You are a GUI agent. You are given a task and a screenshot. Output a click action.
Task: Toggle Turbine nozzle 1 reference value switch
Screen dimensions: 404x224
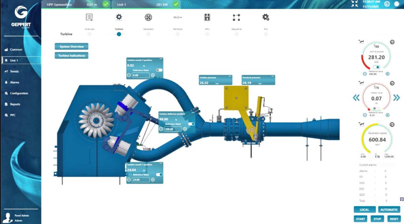[x=159, y=174]
